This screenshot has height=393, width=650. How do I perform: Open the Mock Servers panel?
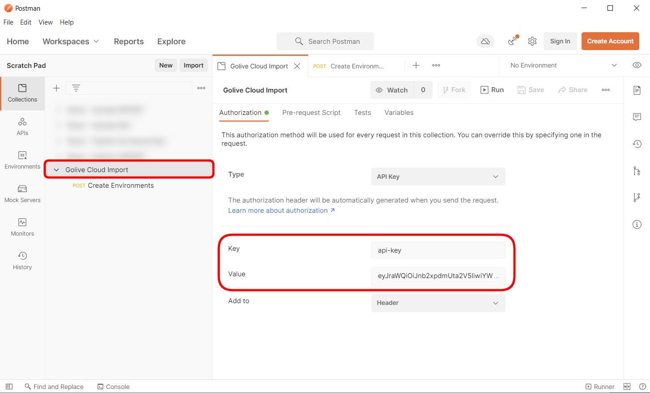coord(22,194)
